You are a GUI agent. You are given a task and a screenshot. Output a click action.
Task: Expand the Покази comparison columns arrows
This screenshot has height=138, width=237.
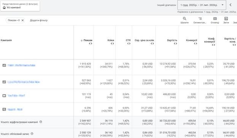pyautogui.click(x=91, y=43)
